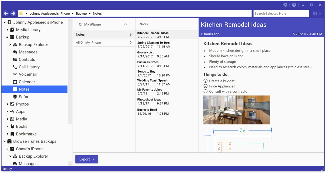326x173 pixels.
Task: Click the Search Selected Note field
Action: coord(281,13)
